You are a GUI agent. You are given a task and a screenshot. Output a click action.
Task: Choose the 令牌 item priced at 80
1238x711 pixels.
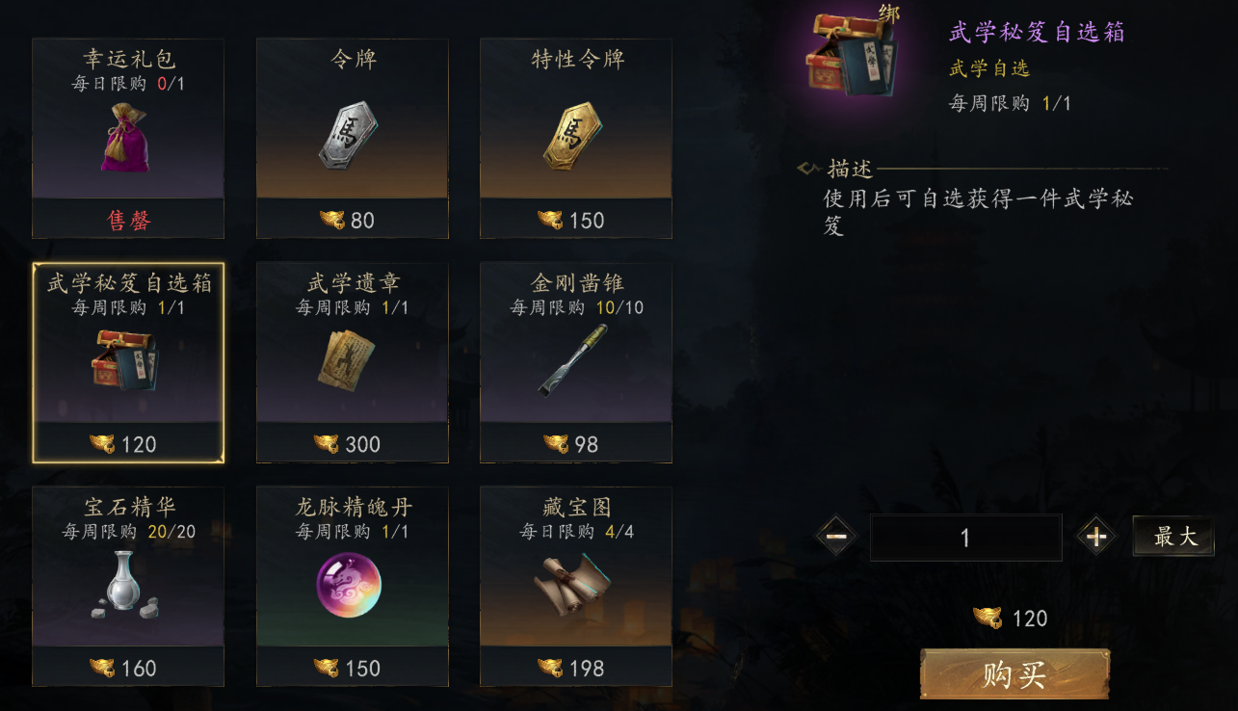tap(352, 138)
